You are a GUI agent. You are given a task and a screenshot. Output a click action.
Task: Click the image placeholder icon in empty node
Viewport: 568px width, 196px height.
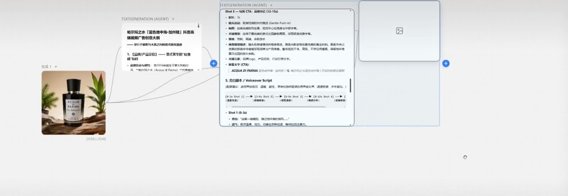pos(399,31)
